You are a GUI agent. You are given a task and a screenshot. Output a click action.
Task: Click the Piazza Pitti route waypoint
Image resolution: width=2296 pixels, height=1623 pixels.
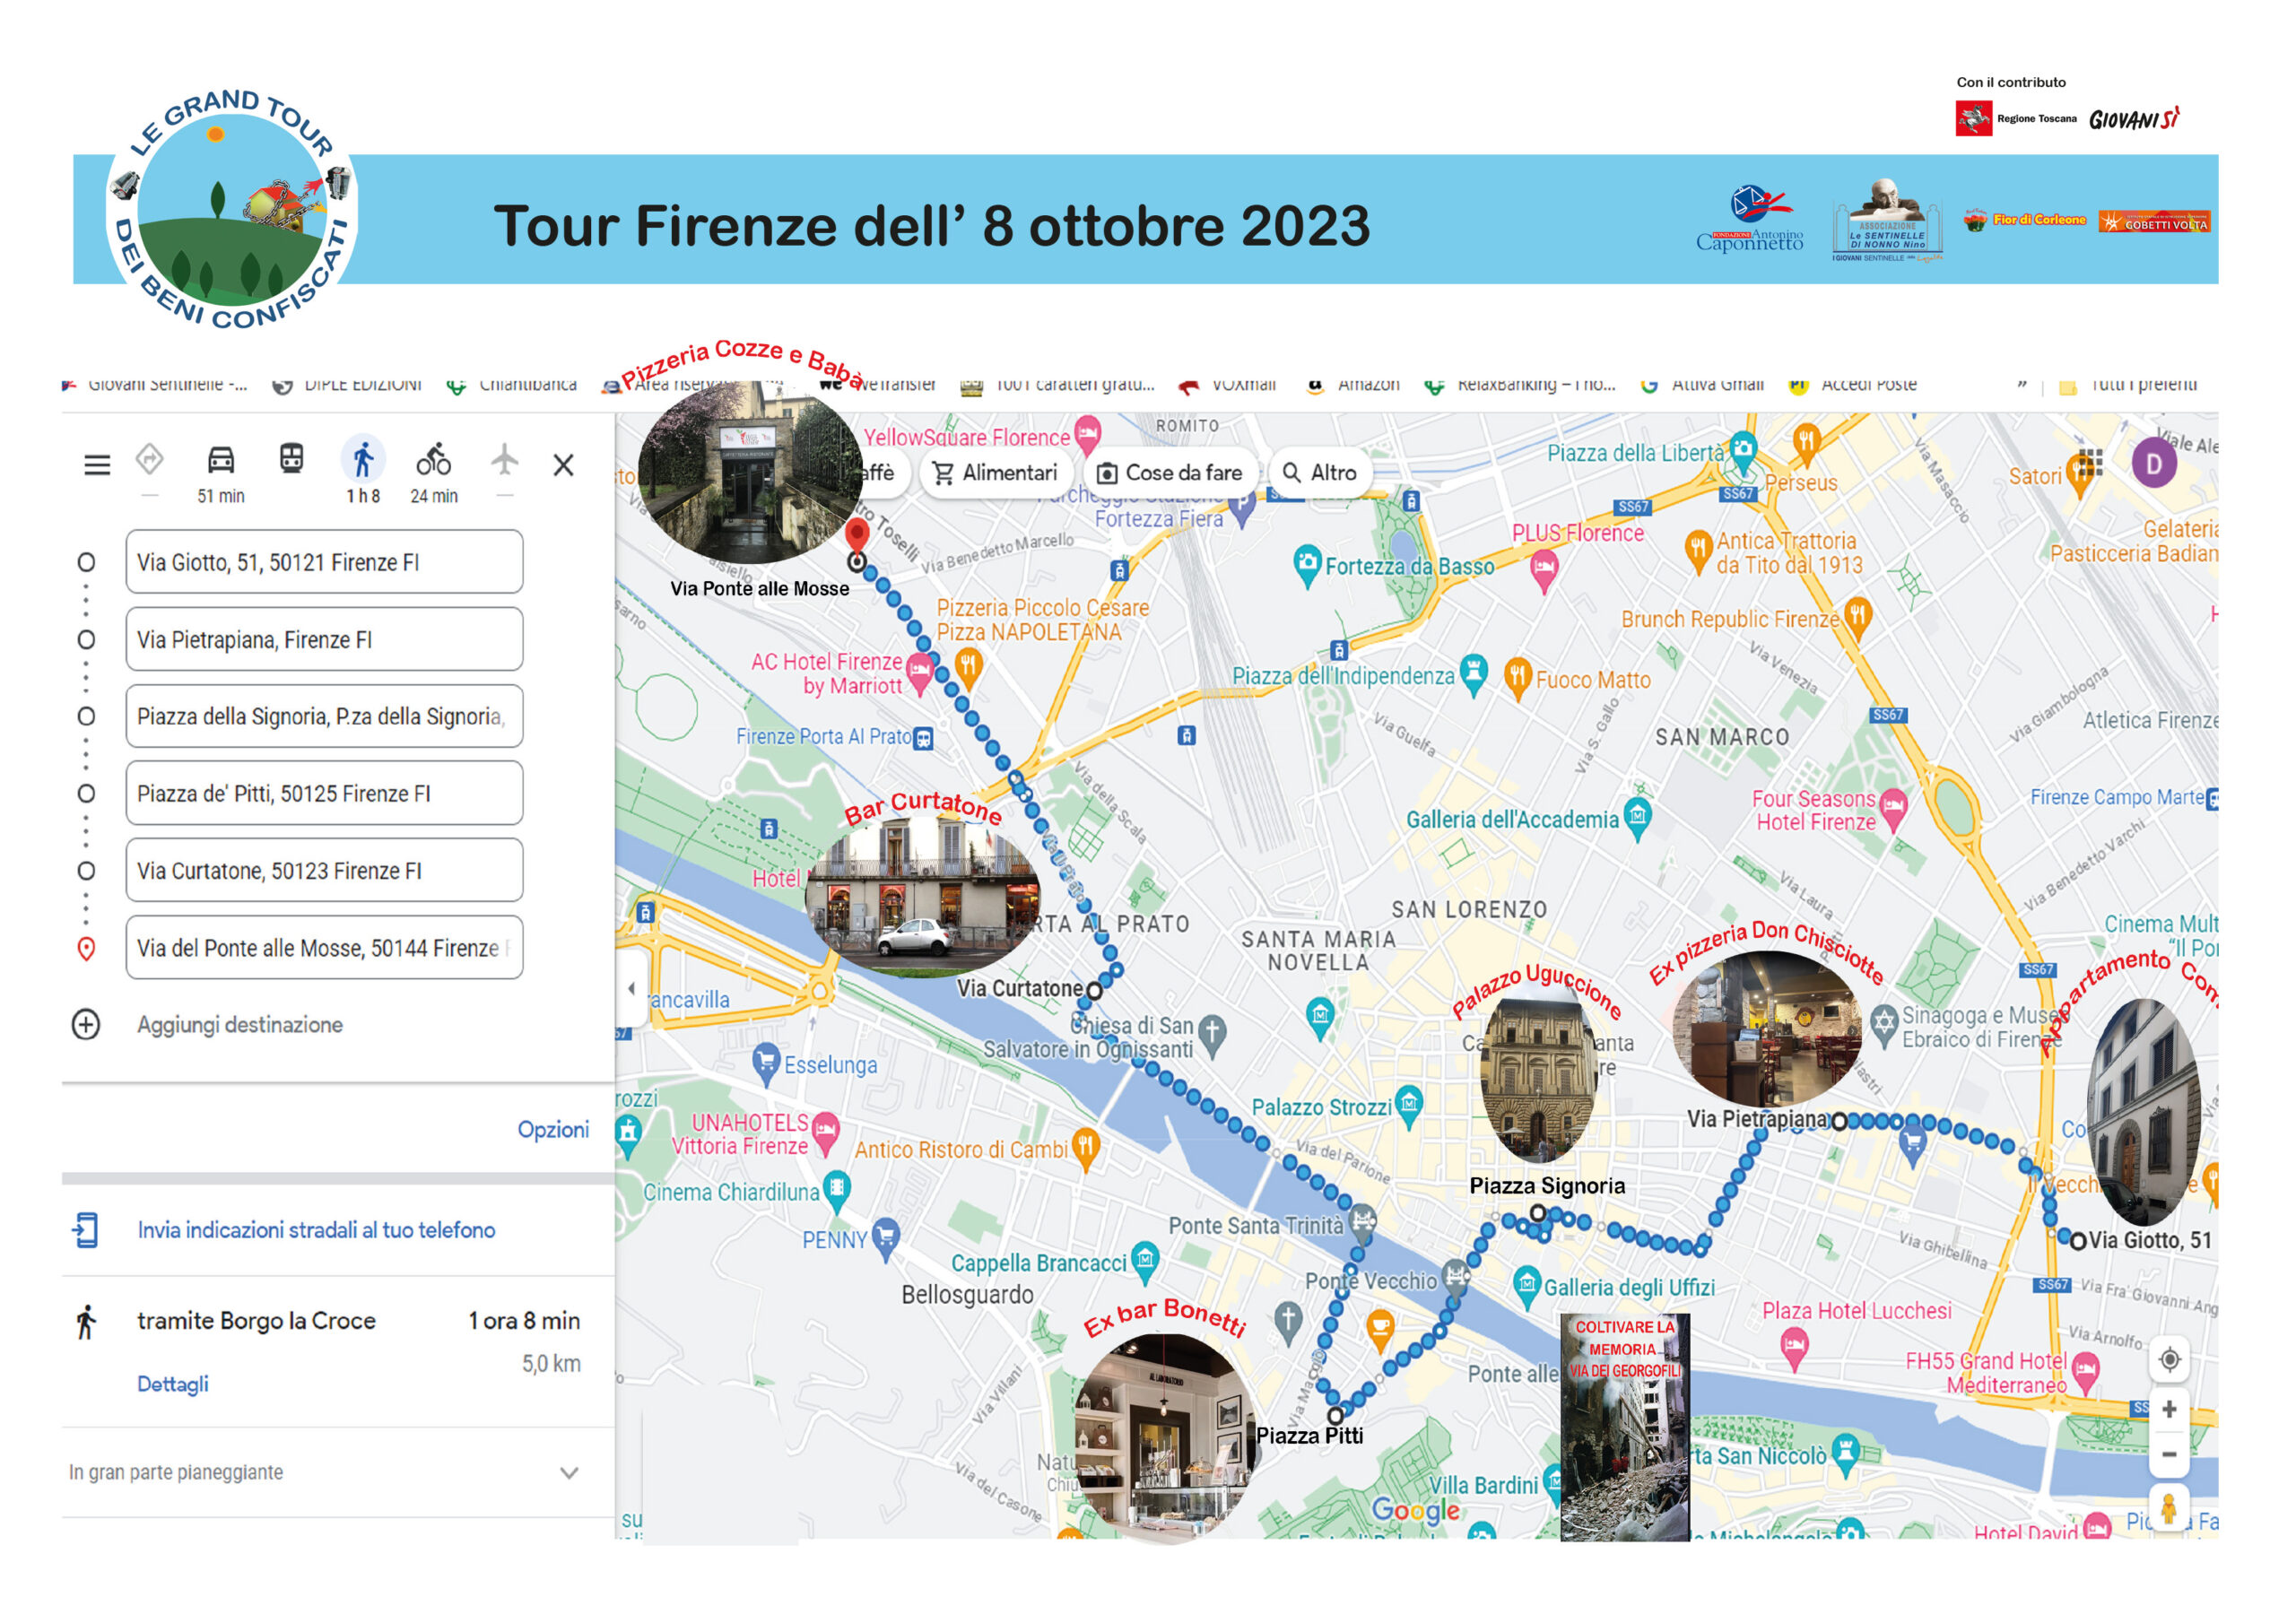click(x=1335, y=1416)
